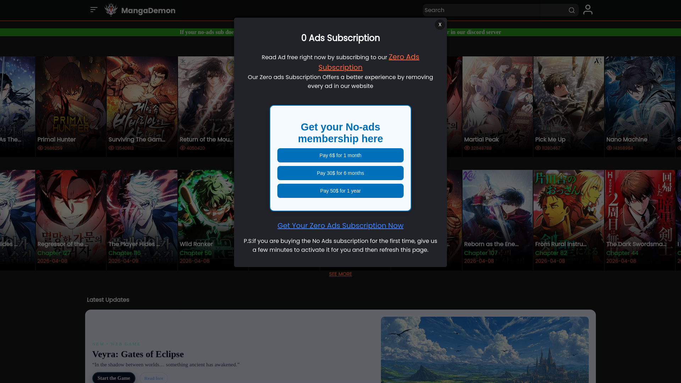
Task: Open Wild Ranker Chapter 50 link
Action: [195, 253]
